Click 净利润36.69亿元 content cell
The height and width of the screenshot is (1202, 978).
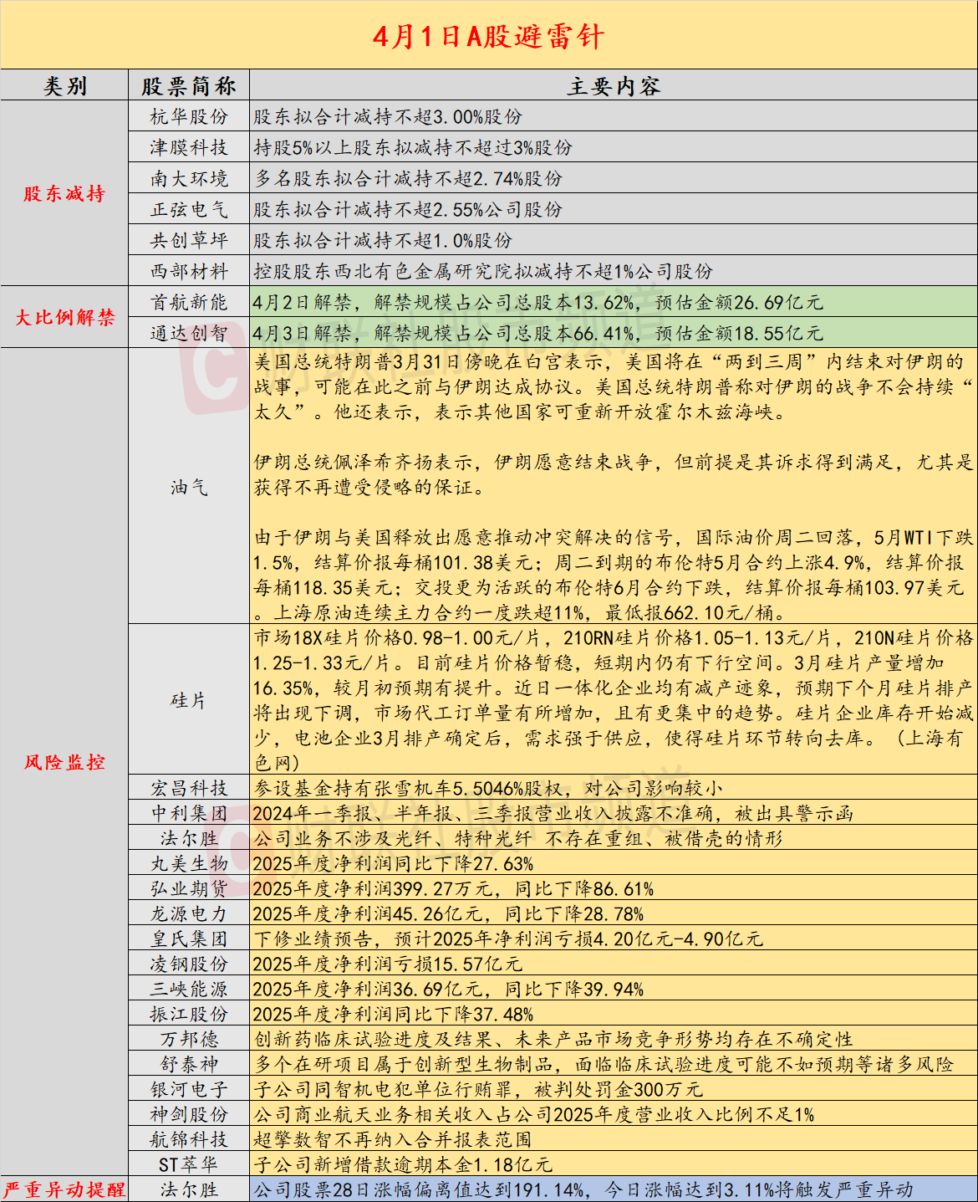pos(614,989)
